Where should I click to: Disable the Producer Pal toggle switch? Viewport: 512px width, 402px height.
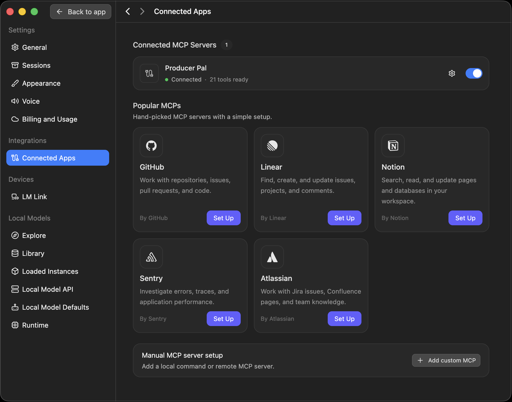[474, 73]
